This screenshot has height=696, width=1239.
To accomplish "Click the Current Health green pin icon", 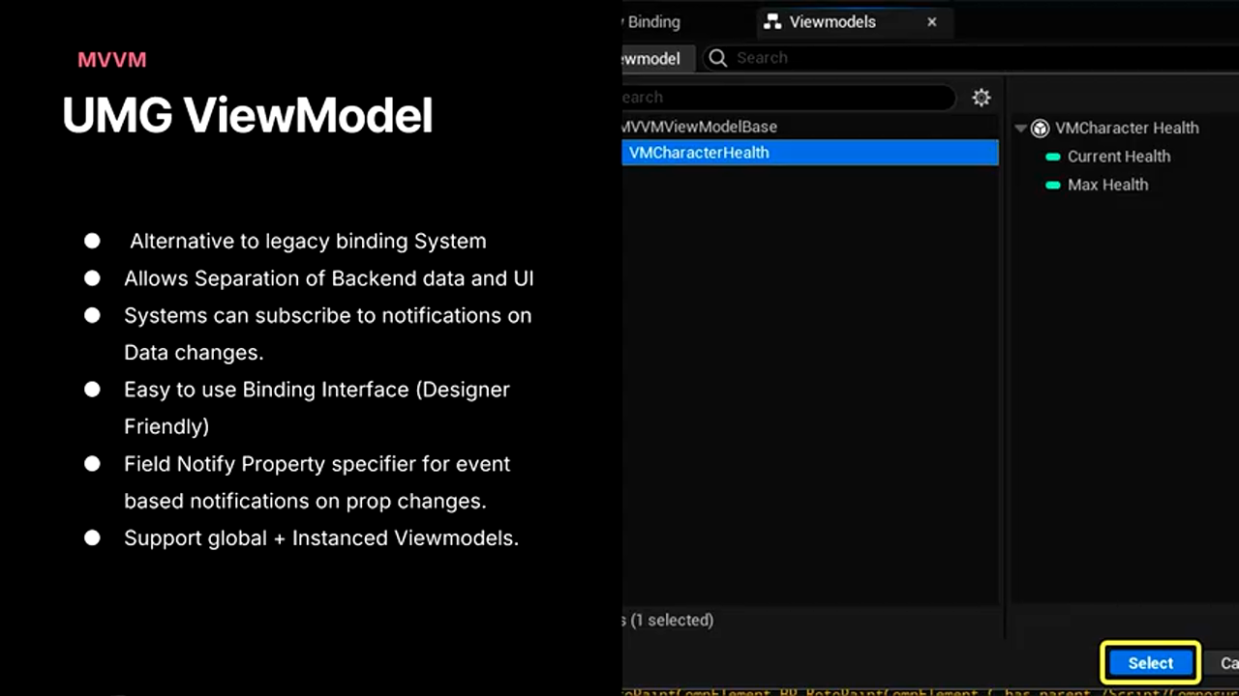I will (1053, 157).
